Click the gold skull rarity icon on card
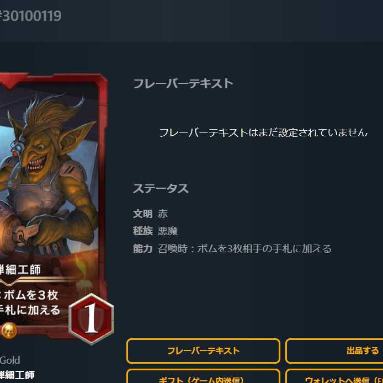 pyautogui.click(x=9, y=331)
